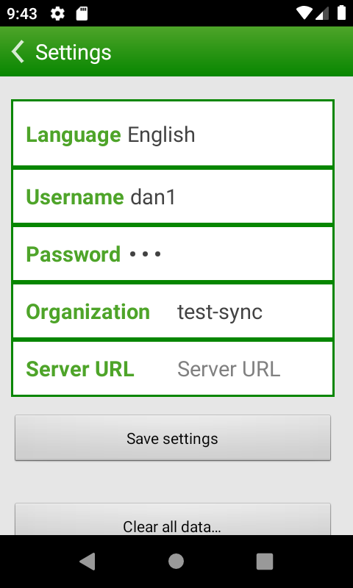Click the Save settings button
The width and height of the screenshot is (353, 588).
173,438
